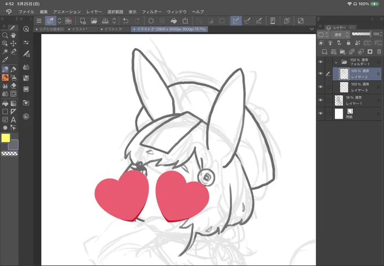
Task: Select the Move layer cross-arrows tool
Action: click(13, 43)
